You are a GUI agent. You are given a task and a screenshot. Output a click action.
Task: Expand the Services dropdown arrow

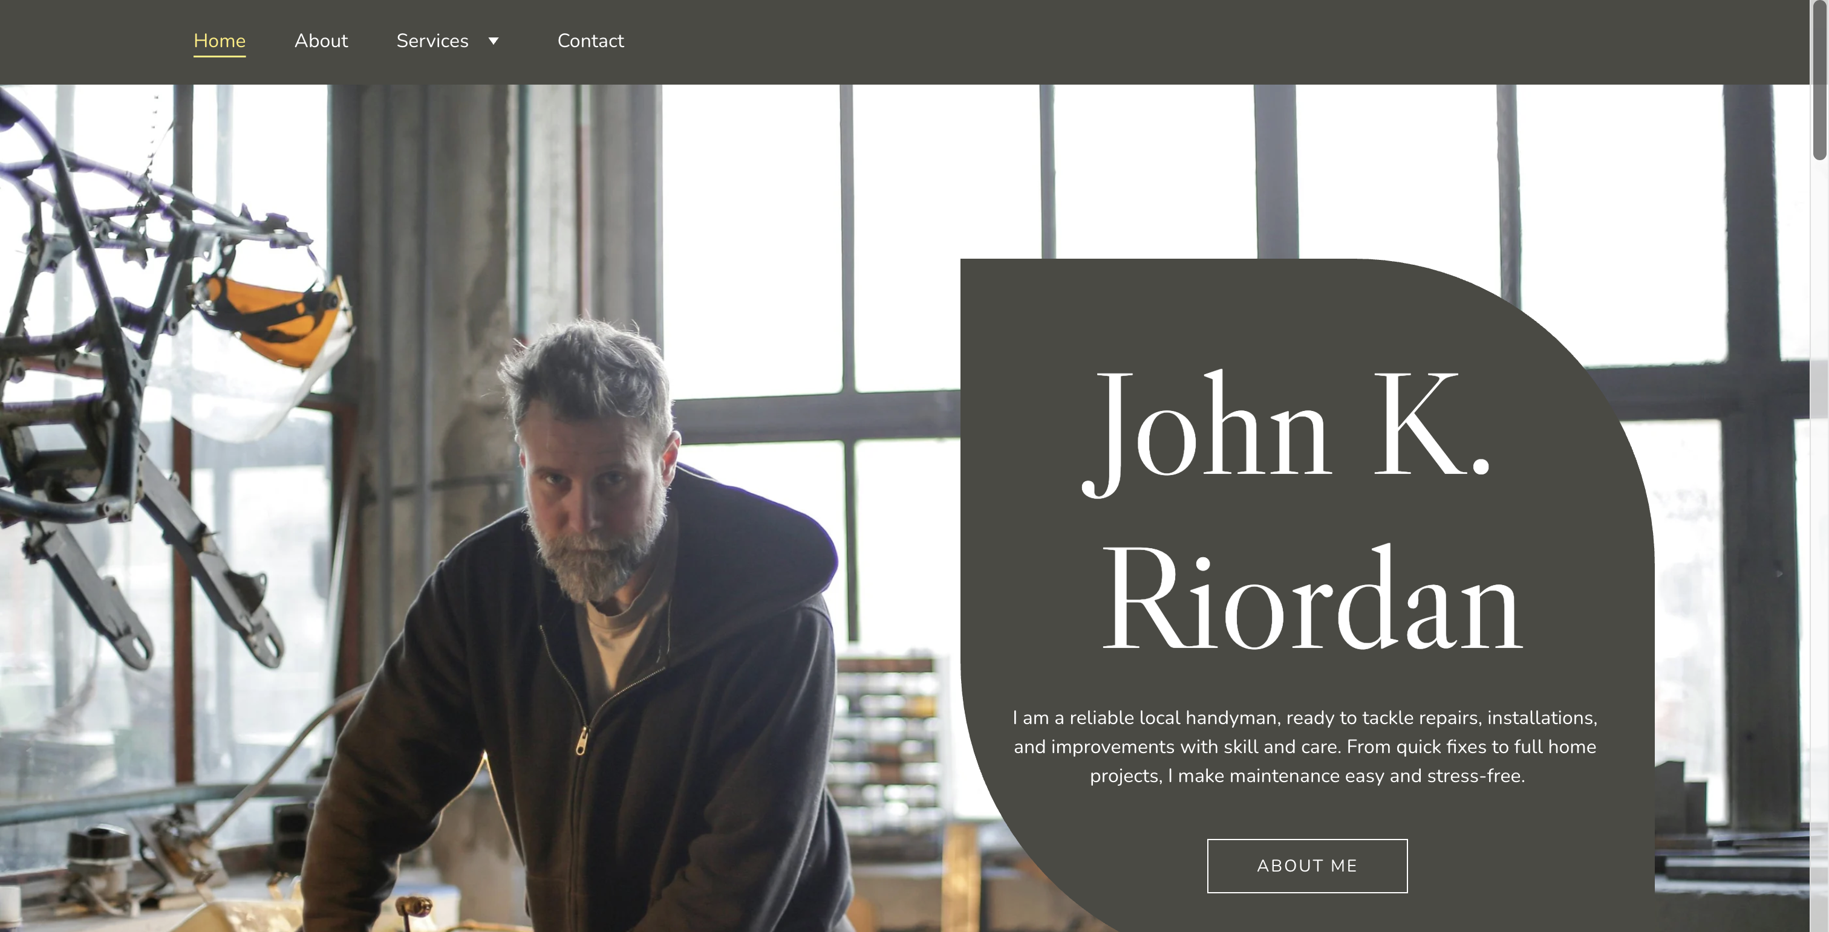click(494, 41)
